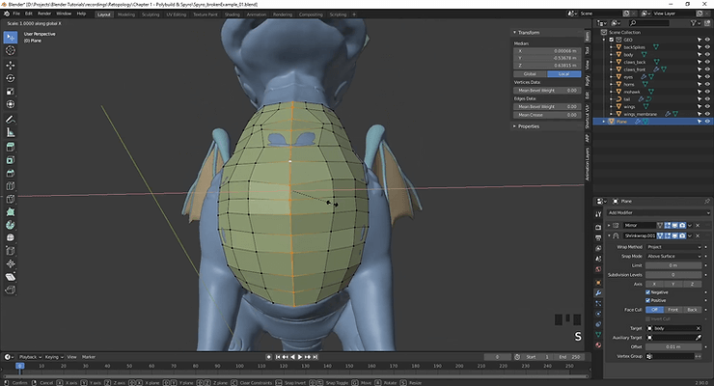
Task: Open the Object Data properties tab
Action: tap(598, 335)
